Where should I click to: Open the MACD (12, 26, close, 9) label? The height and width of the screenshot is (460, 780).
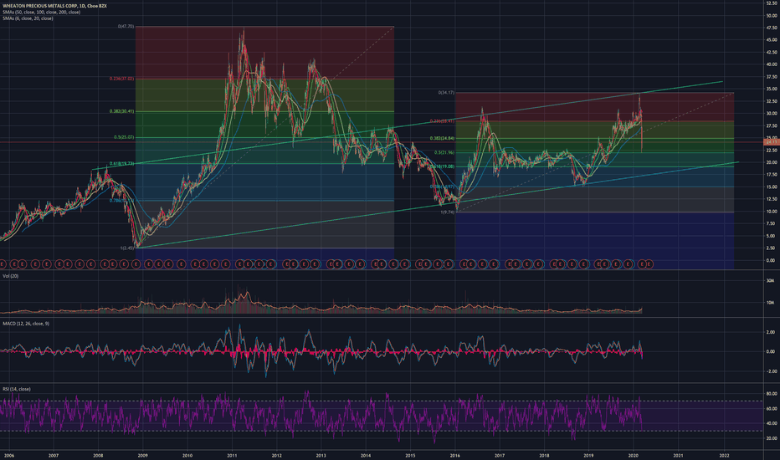coord(26,324)
